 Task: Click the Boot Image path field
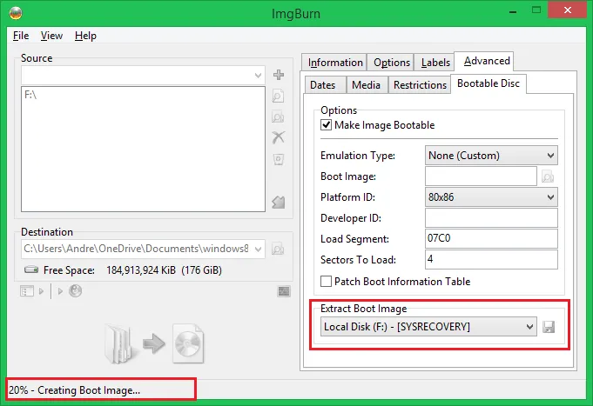click(481, 176)
